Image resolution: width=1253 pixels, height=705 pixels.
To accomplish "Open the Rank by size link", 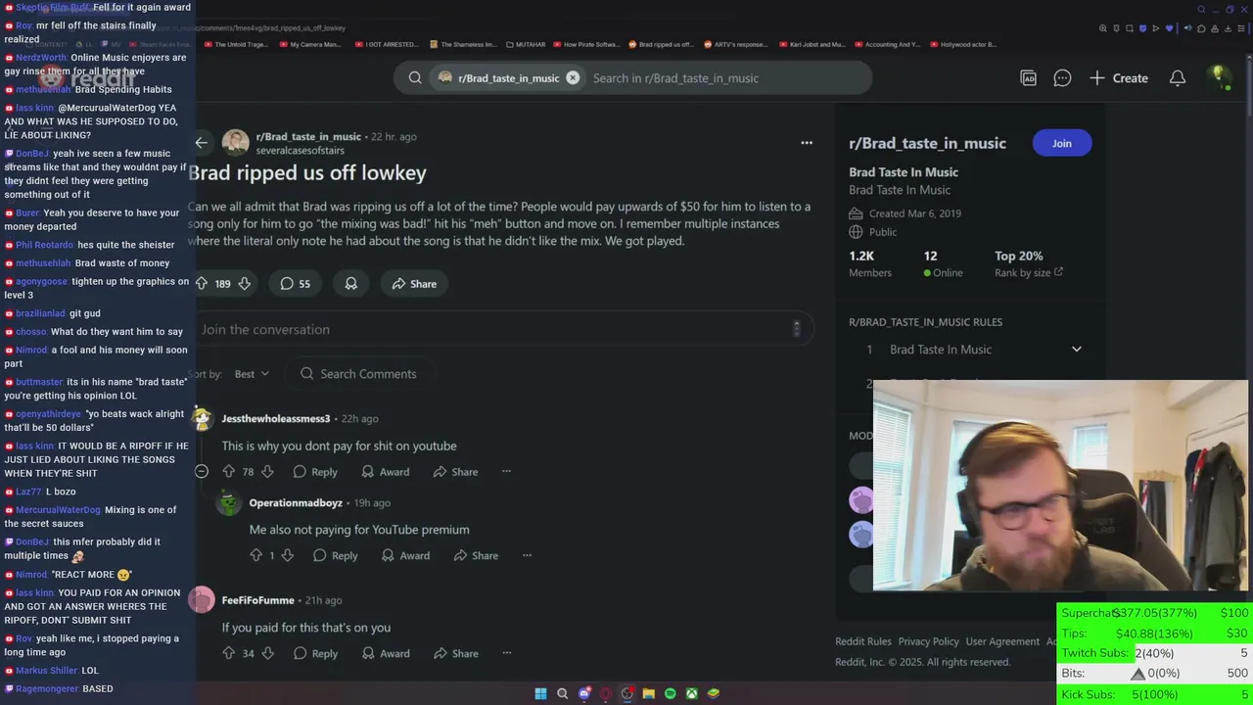I will point(1028,273).
